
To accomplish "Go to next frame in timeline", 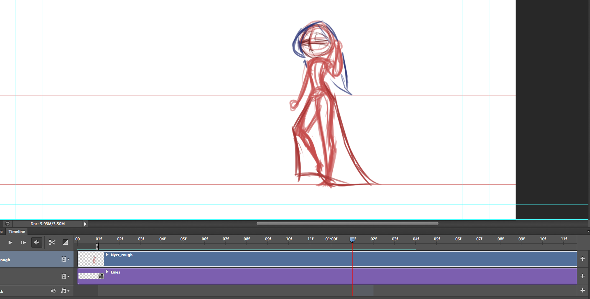I will point(23,242).
